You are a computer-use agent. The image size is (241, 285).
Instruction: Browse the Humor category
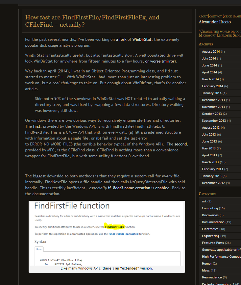[x=207, y=264]
